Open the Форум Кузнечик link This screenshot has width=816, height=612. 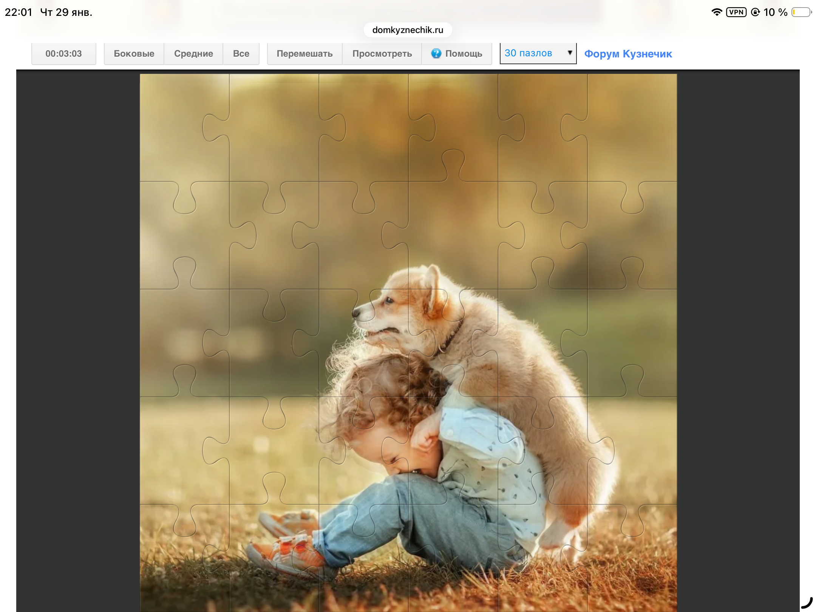628,54
